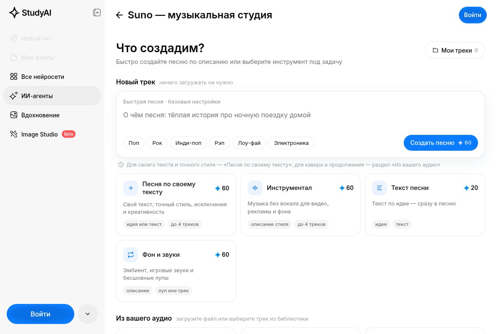Image resolution: width=501 pixels, height=334 pixels.
Task: Click the Фон и звуки loop icon
Action: 131,255
